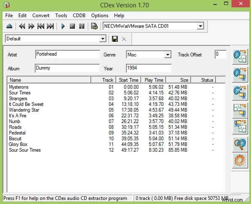Maximize the CDex window

226,3
